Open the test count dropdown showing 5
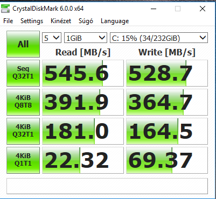216x199 pixels. [x=52, y=38]
